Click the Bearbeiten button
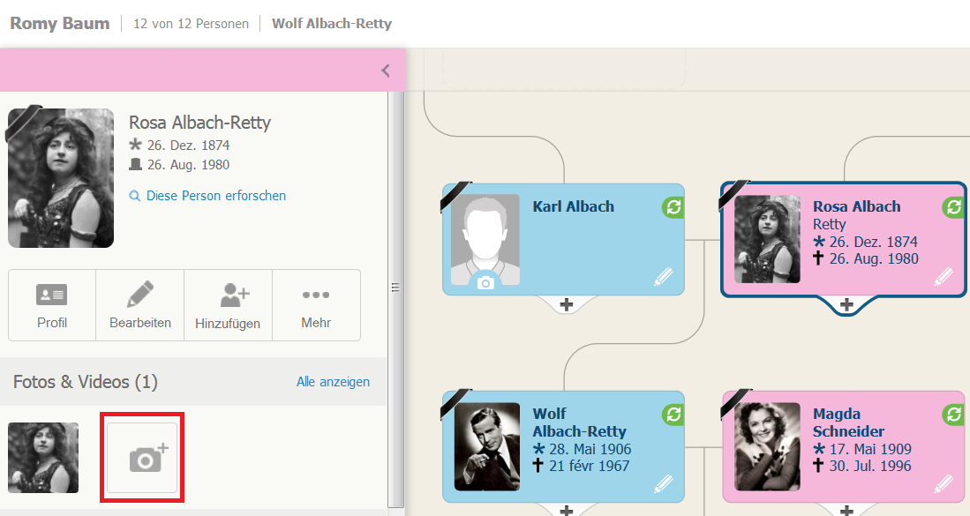 pyautogui.click(x=140, y=305)
